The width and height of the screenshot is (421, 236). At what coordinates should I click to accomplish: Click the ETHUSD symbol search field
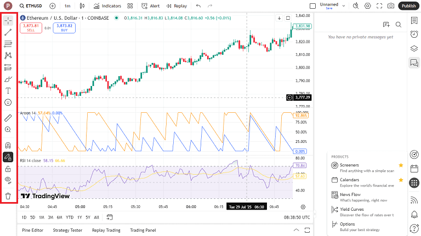(x=31, y=6)
